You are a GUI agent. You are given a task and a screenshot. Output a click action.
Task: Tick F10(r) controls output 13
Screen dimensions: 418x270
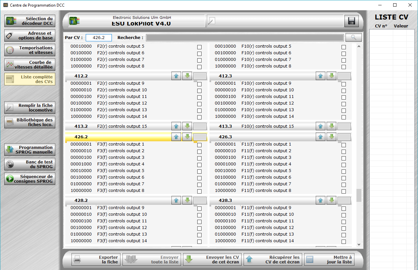pyautogui.click(x=344, y=111)
